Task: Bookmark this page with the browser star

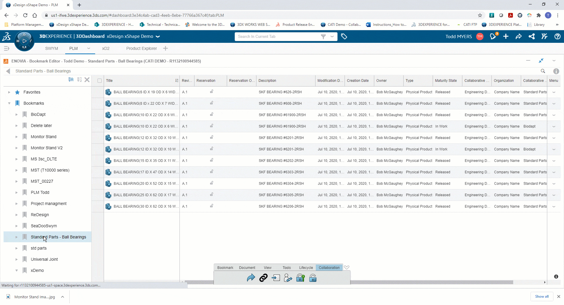Action: click(480, 15)
